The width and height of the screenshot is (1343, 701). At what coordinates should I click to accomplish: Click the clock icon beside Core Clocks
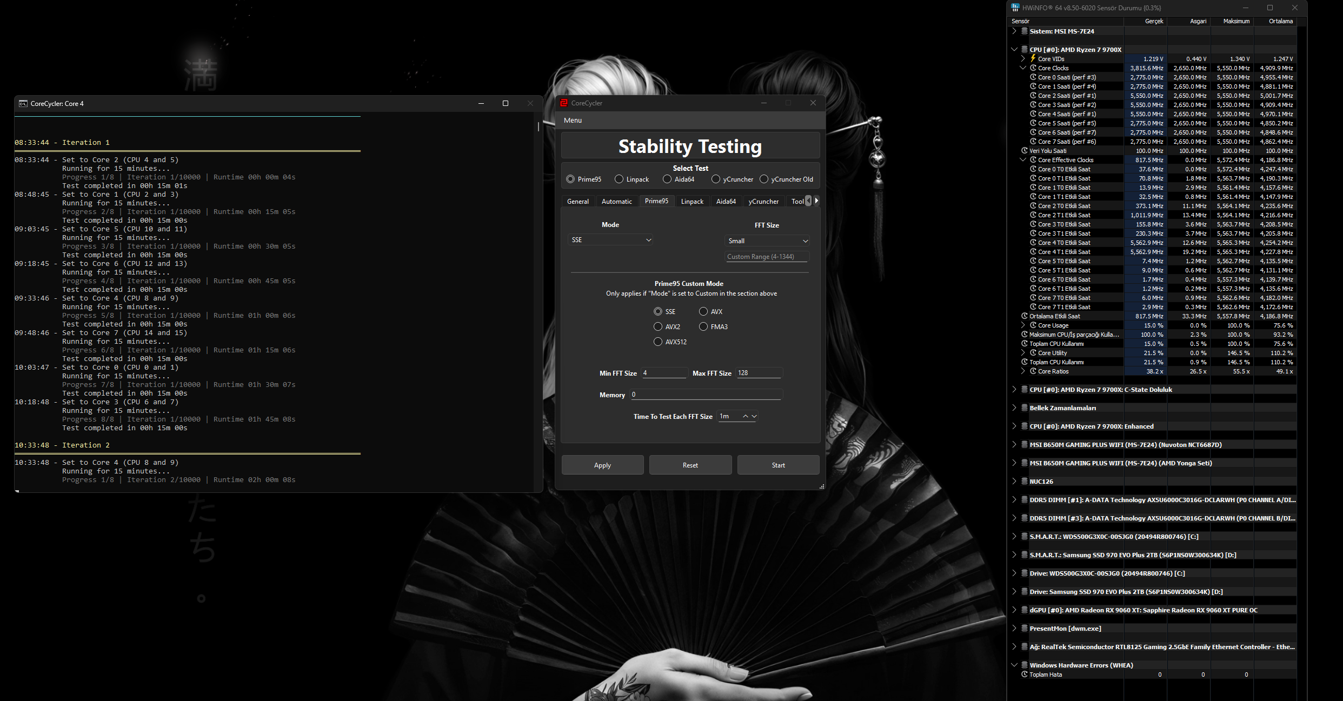[x=1033, y=68]
